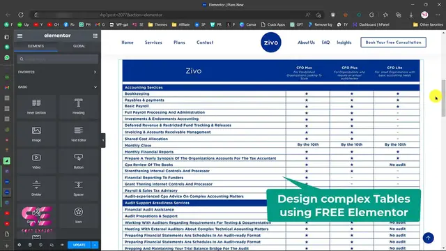This screenshot has width=446, height=251.
Task: Open Elementor page settings gear
Action: (x=20, y=245)
